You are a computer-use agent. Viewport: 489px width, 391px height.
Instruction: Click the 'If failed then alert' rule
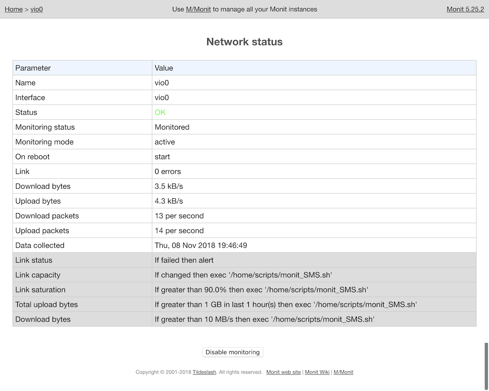click(184, 260)
